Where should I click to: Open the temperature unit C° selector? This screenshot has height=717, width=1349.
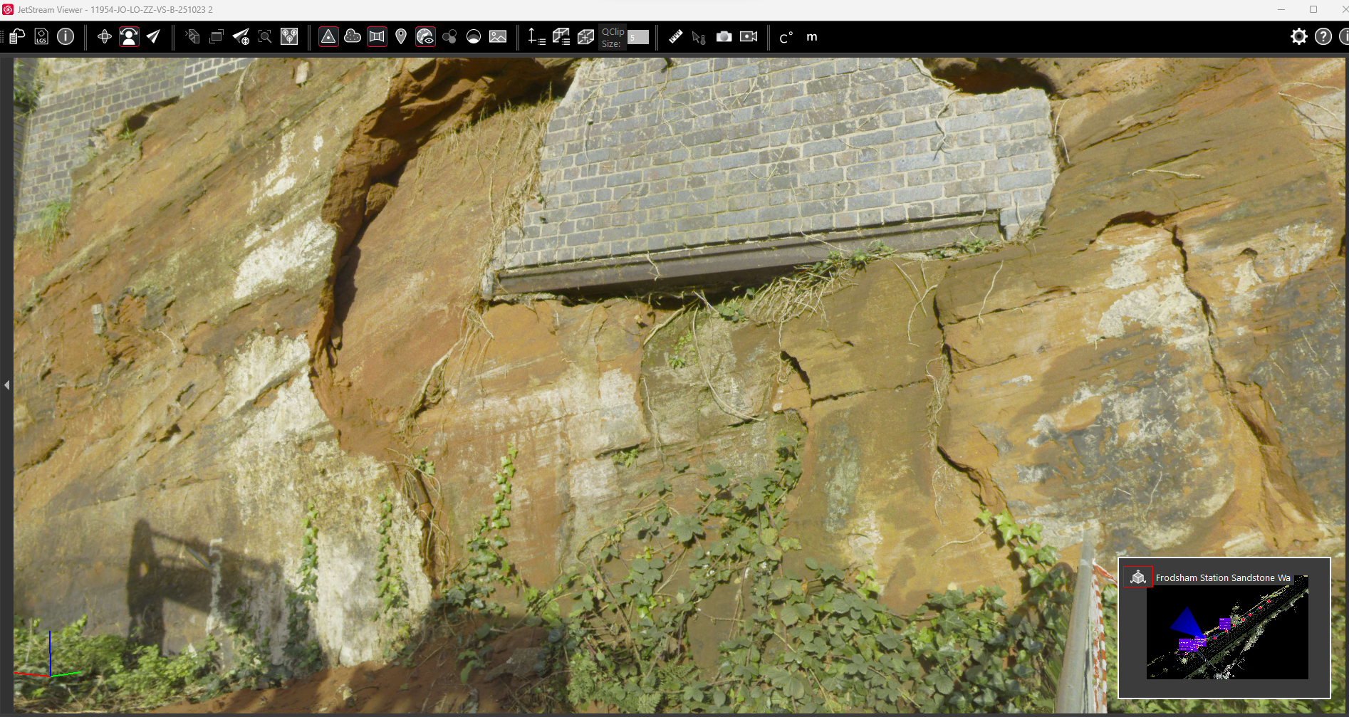(786, 37)
